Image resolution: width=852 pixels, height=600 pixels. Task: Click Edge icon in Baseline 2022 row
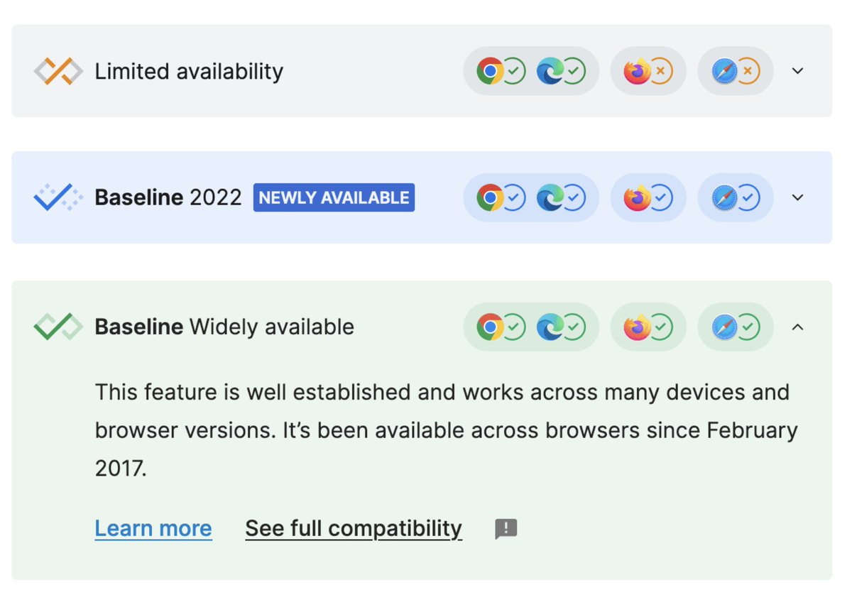coord(550,198)
